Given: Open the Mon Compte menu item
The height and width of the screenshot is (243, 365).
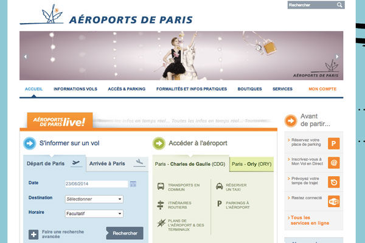Looking at the screenshot, I should (x=322, y=89).
